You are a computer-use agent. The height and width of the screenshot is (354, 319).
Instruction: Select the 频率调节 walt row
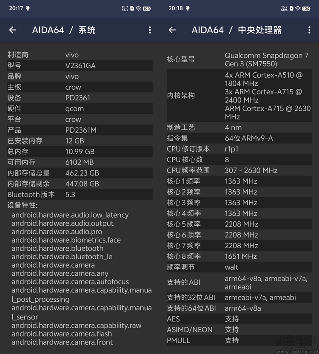239,267
